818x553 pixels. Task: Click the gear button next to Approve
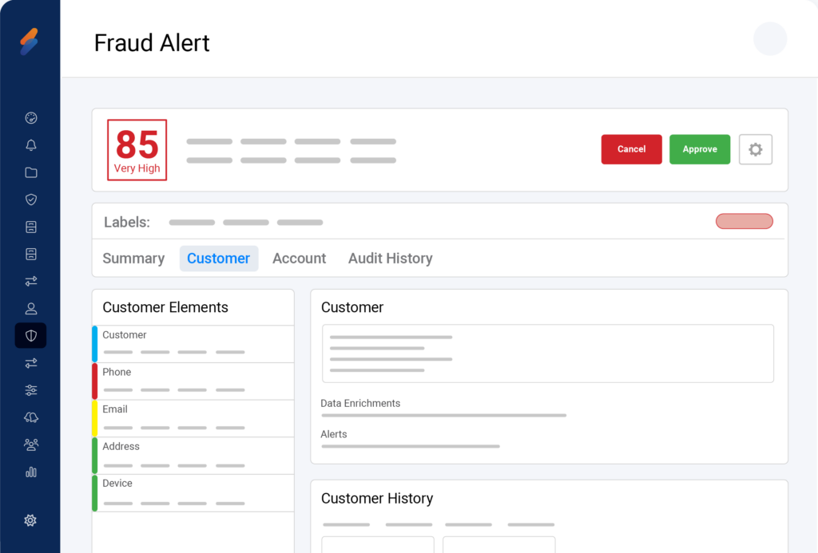(755, 149)
